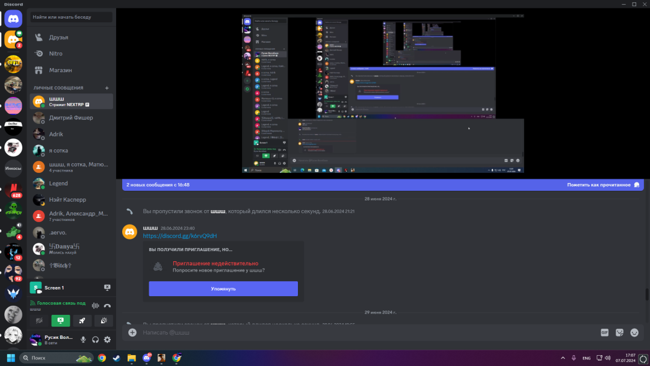Open chat with .aervo.
Viewport: 650px width, 366px height.
point(71,232)
